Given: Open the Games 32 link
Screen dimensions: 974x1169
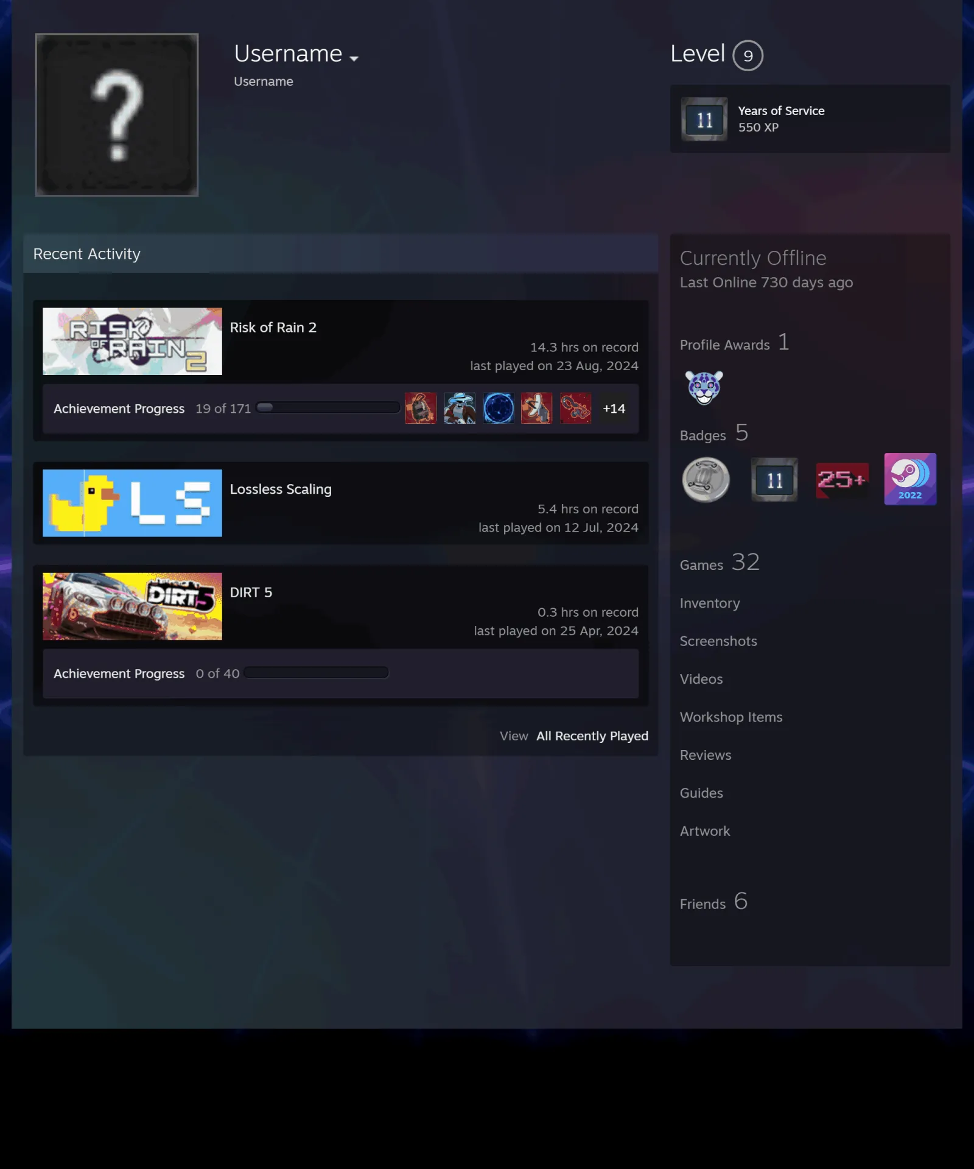Looking at the screenshot, I should (x=720, y=563).
